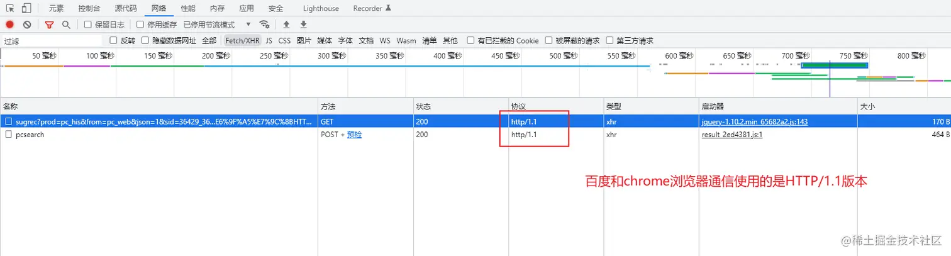
Task: Open the network search magnifier icon
Action: (66, 25)
